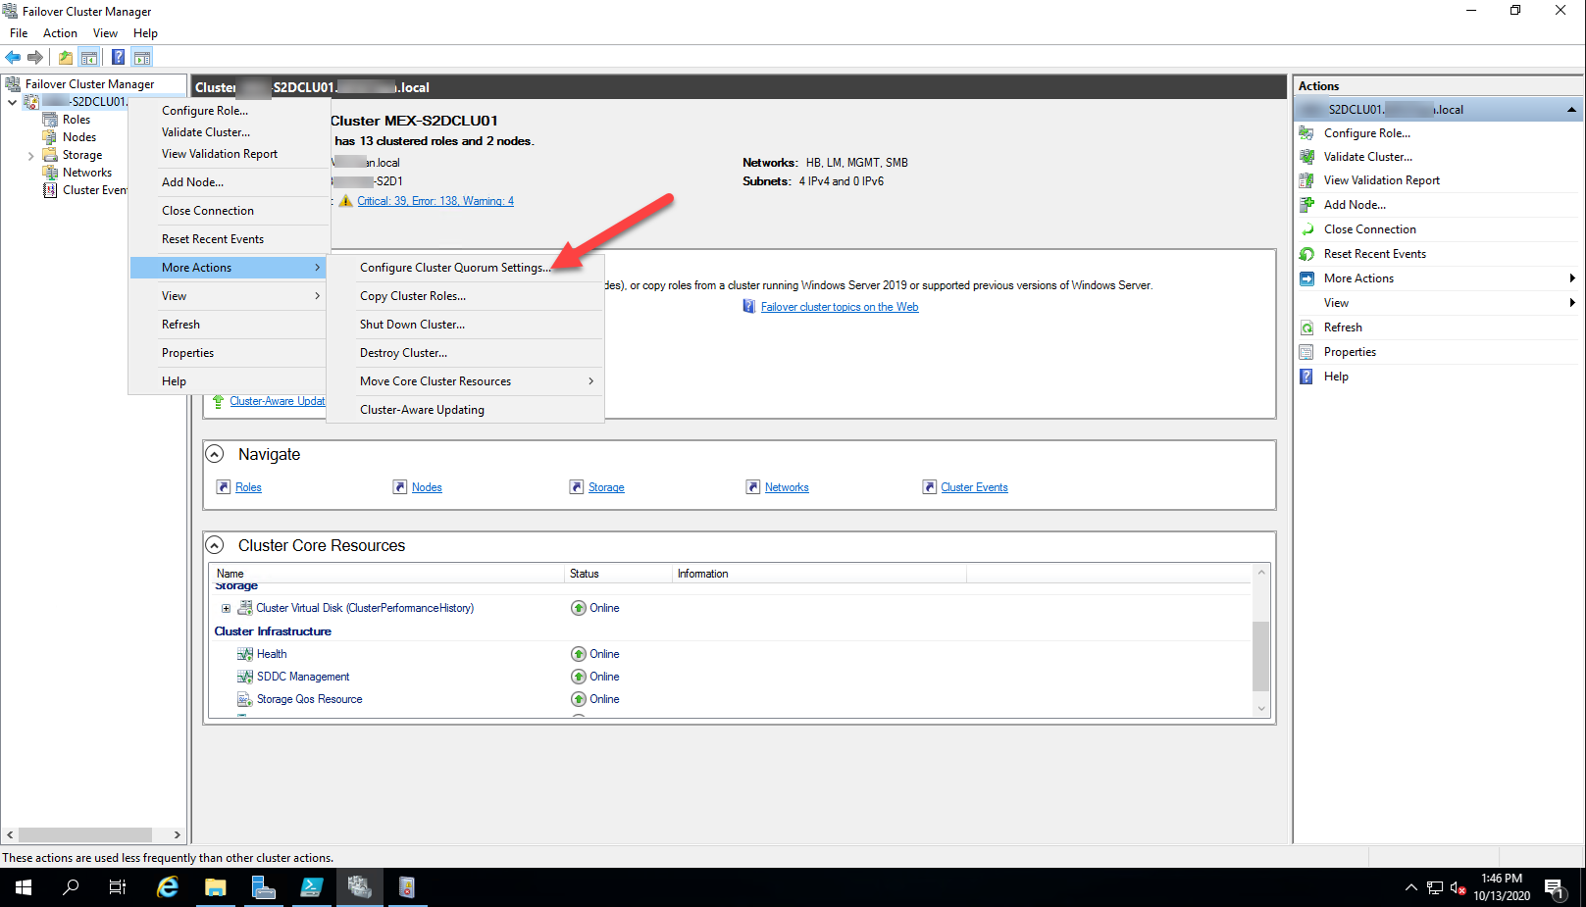The height and width of the screenshot is (907, 1586).
Task: Expand the Cluster Virtual Disk resource entry
Action: coord(227,608)
